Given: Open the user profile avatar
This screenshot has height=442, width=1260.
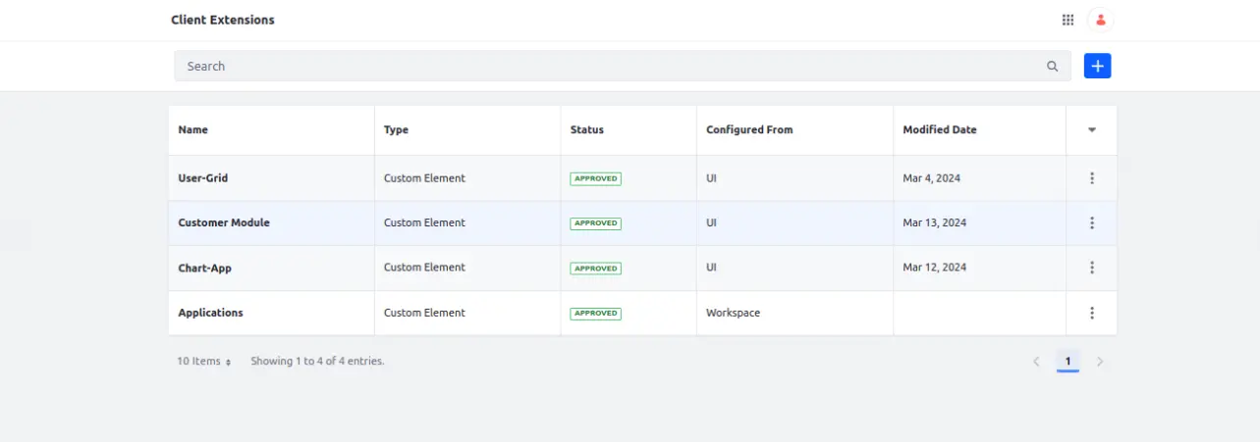Looking at the screenshot, I should pyautogui.click(x=1101, y=20).
